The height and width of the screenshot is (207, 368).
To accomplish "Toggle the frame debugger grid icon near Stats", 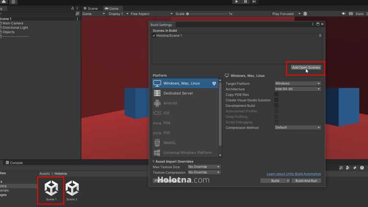I will click(x=351, y=14).
